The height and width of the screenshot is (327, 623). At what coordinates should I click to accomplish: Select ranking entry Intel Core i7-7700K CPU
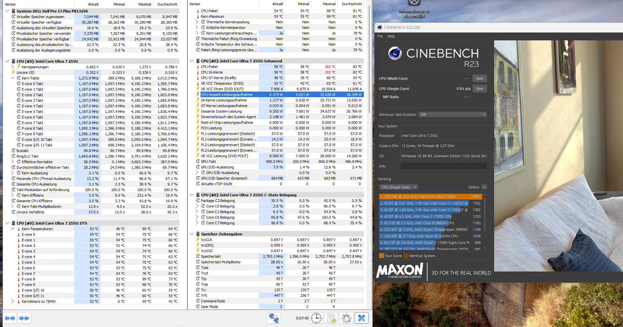[x=430, y=216]
